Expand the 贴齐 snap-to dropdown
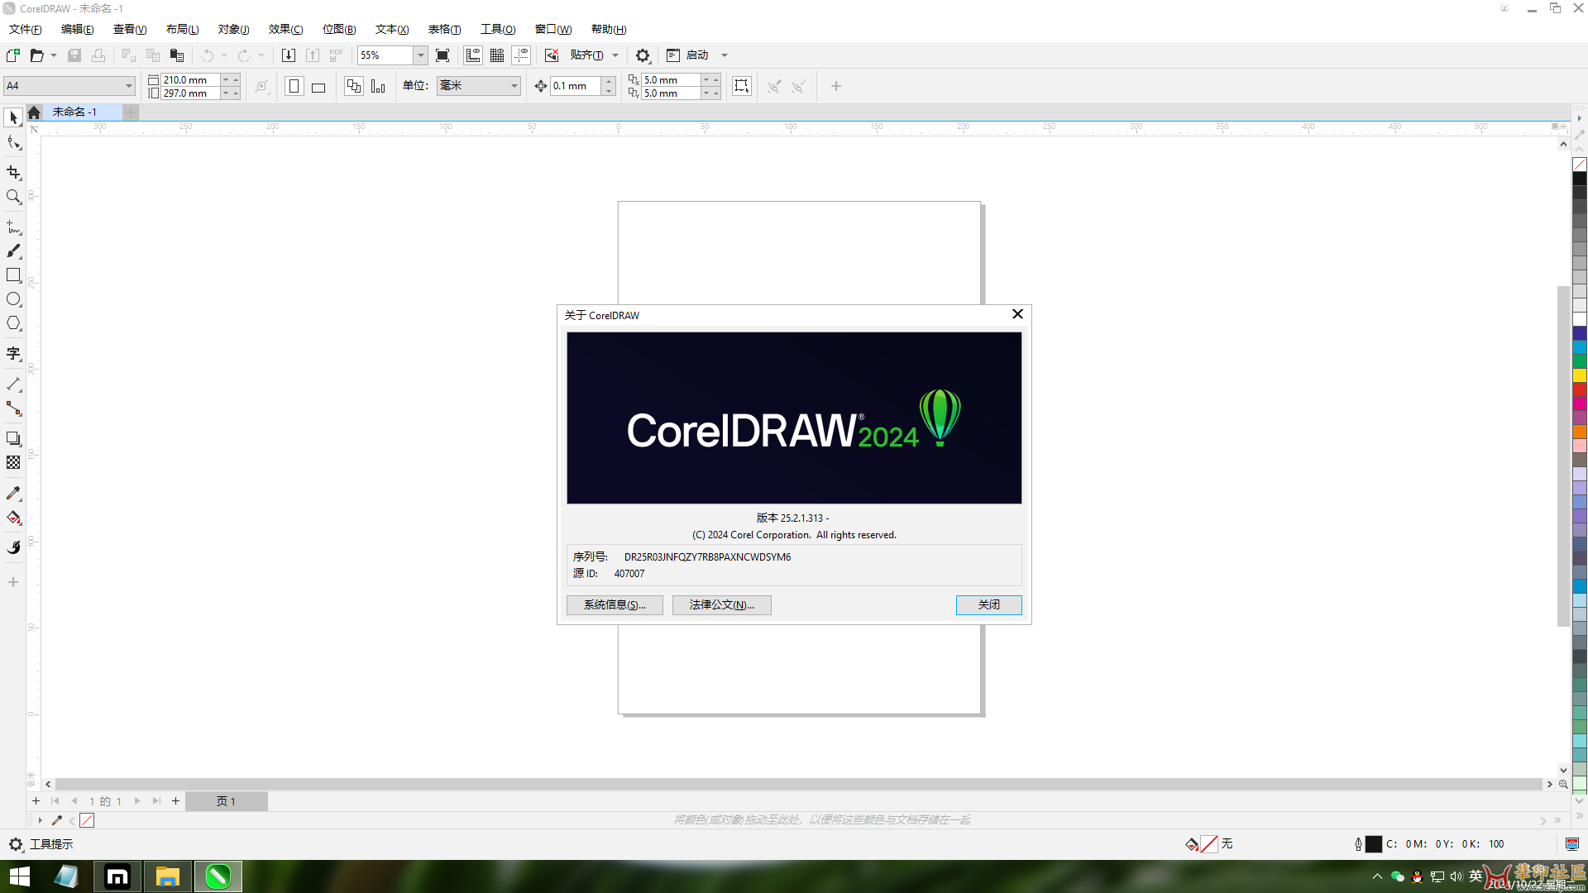1588x893 pixels. click(615, 55)
